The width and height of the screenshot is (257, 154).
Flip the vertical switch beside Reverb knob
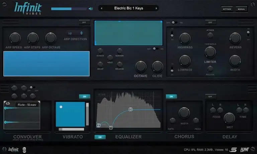pos(248,34)
